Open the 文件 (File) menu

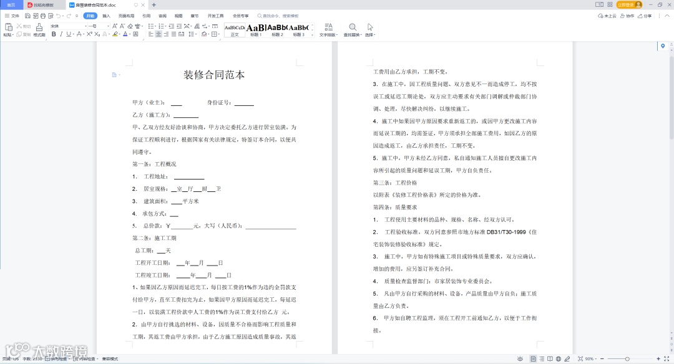(12, 16)
